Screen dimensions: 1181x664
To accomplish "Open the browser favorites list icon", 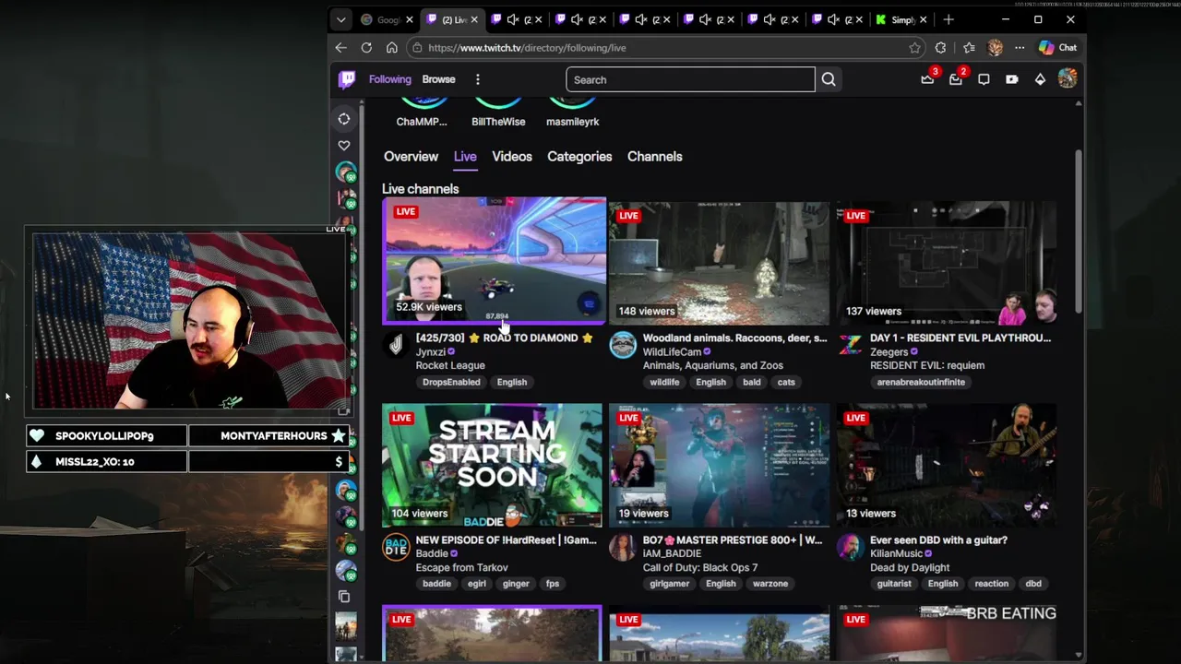I will tap(969, 48).
